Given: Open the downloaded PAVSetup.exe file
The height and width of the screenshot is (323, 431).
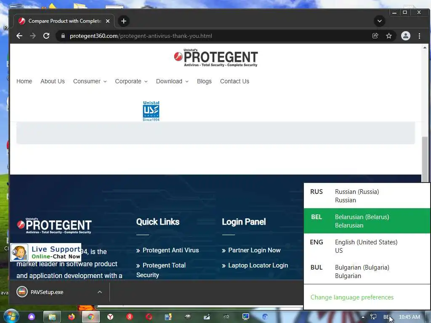Looking at the screenshot, I should pyautogui.click(x=47, y=292).
